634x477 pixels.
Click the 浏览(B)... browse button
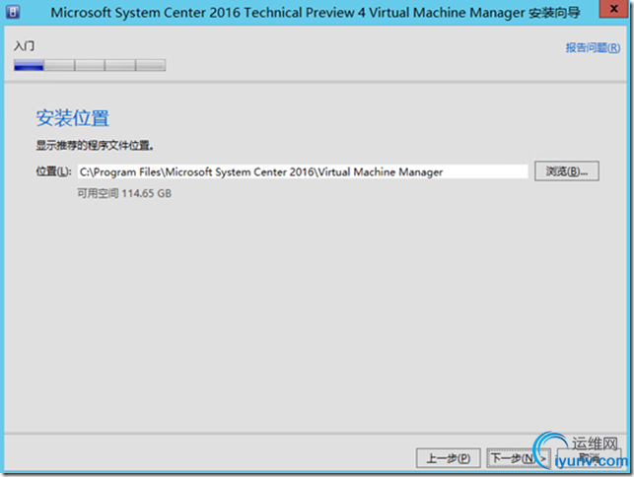point(567,171)
